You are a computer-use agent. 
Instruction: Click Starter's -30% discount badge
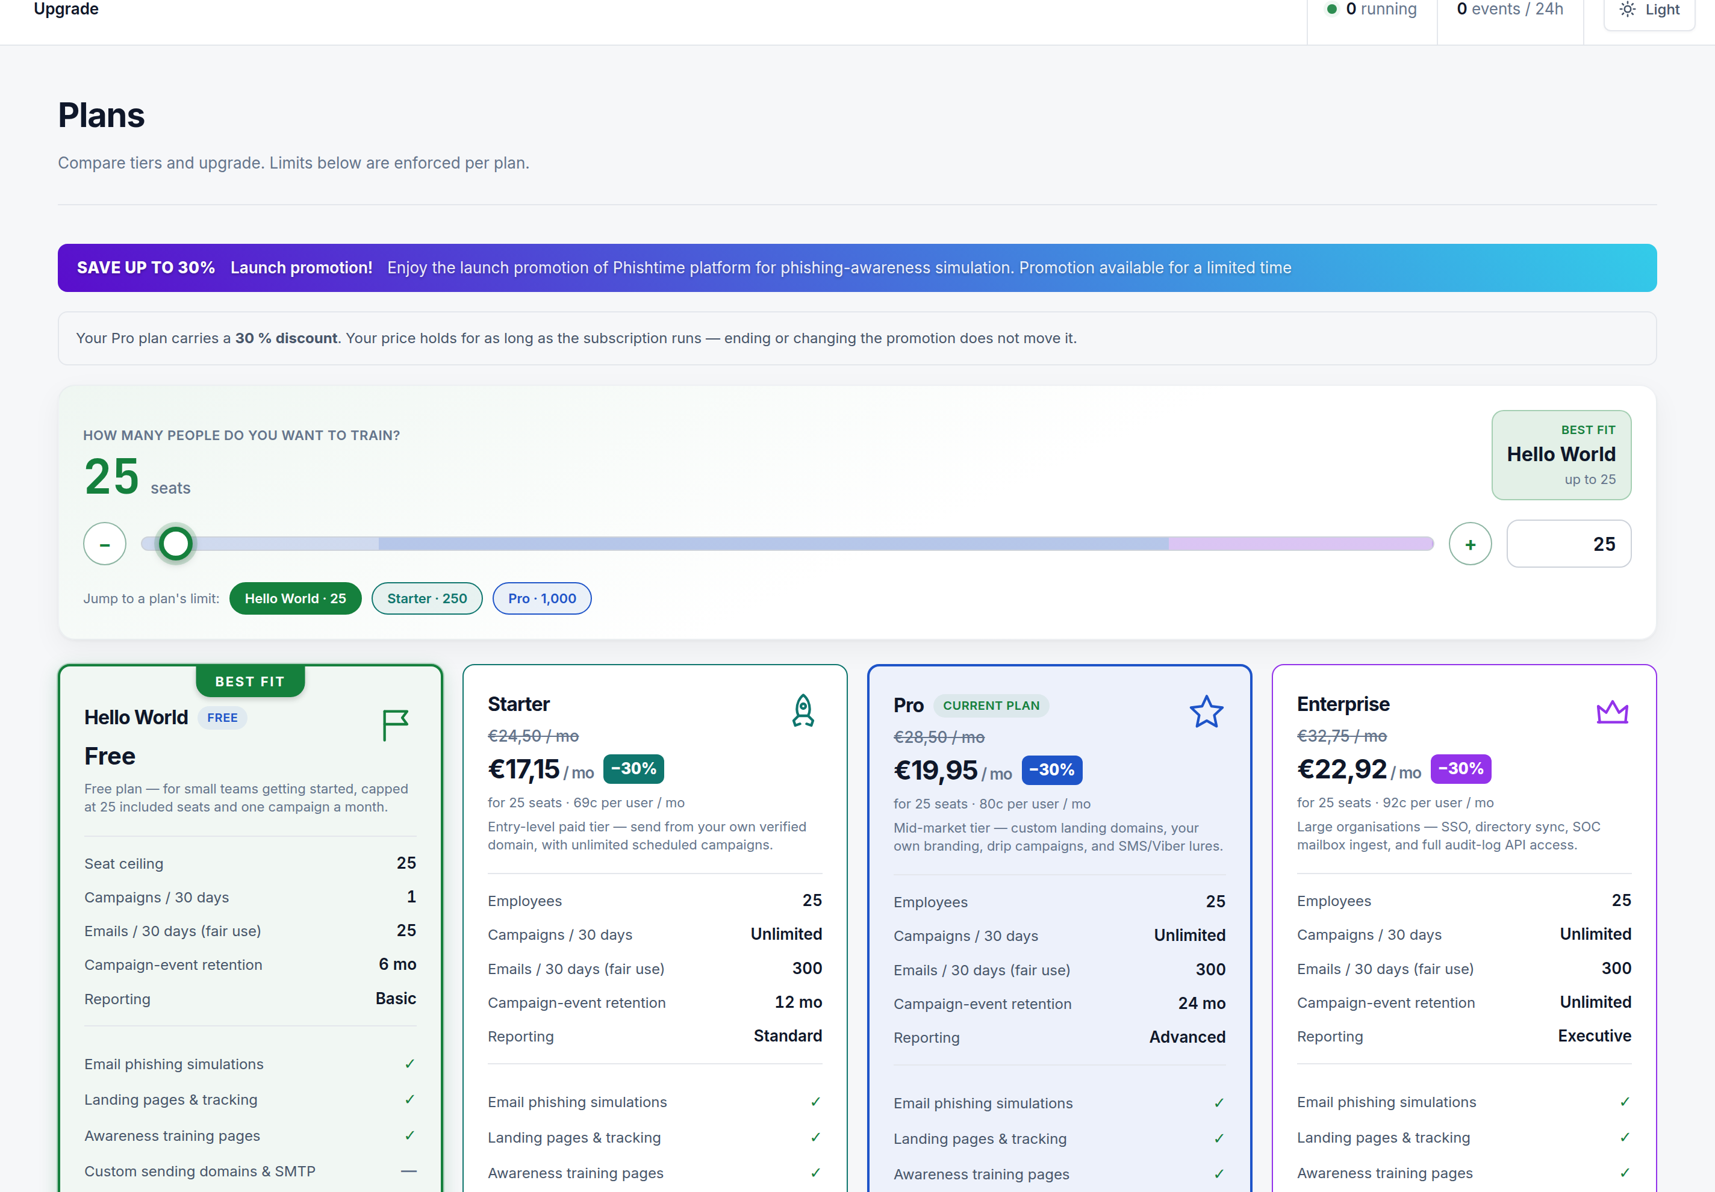(x=633, y=769)
